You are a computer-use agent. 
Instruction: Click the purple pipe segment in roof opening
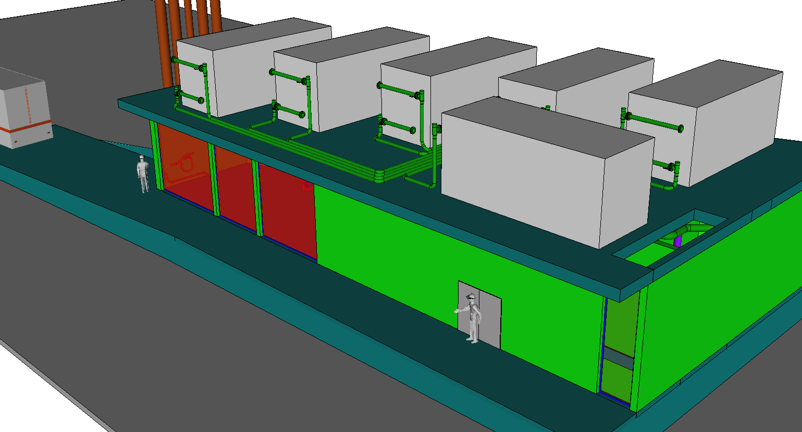point(677,241)
